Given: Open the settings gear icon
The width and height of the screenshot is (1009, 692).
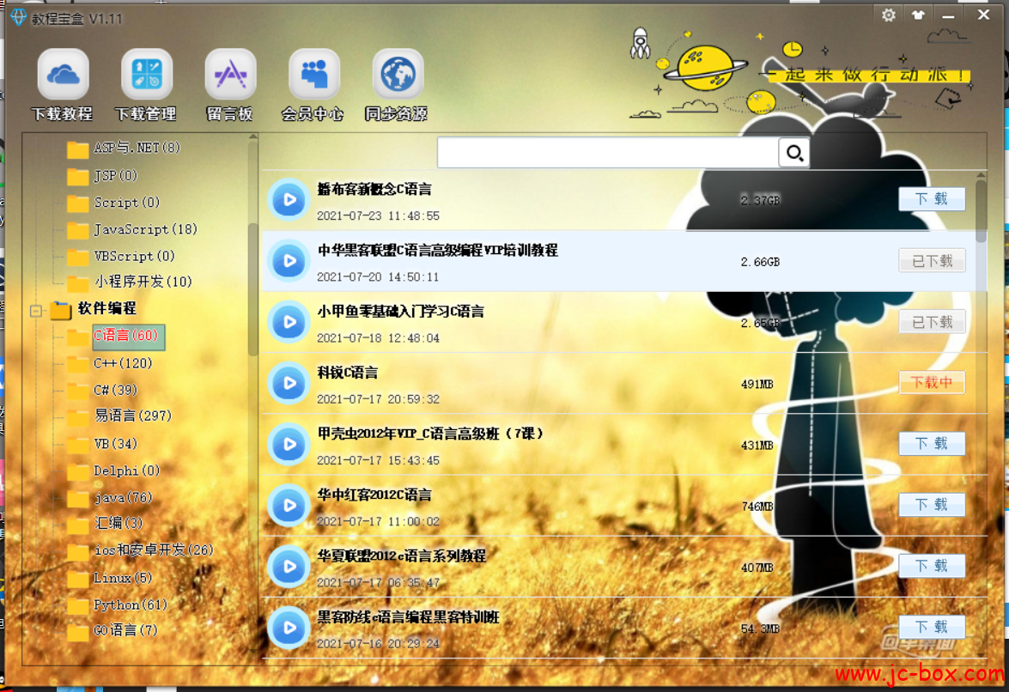Looking at the screenshot, I should point(889,15).
